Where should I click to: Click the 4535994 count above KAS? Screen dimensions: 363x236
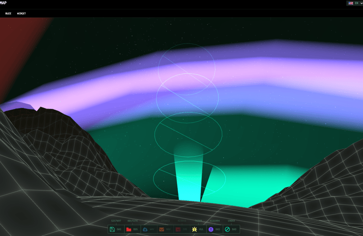[x=214, y=221]
